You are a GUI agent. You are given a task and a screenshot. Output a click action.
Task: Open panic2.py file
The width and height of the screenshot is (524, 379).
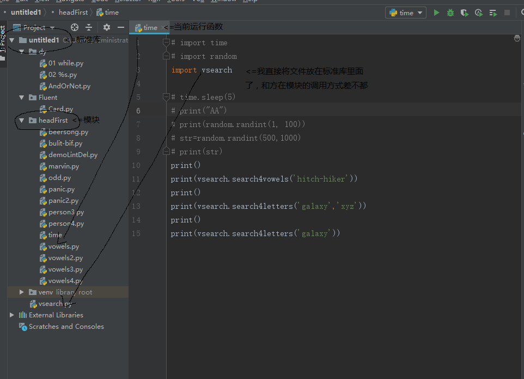pos(59,201)
